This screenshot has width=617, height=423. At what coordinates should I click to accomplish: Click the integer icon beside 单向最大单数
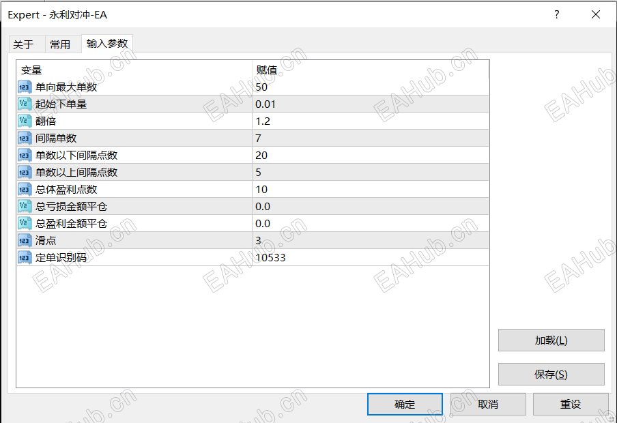click(x=25, y=87)
